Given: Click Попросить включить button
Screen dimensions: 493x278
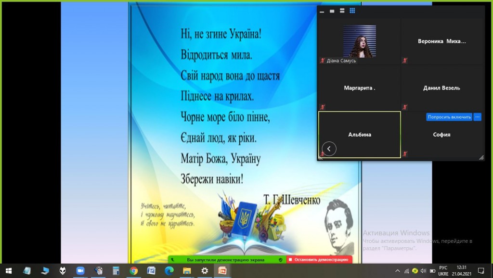Looking at the screenshot, I should 449,117.
